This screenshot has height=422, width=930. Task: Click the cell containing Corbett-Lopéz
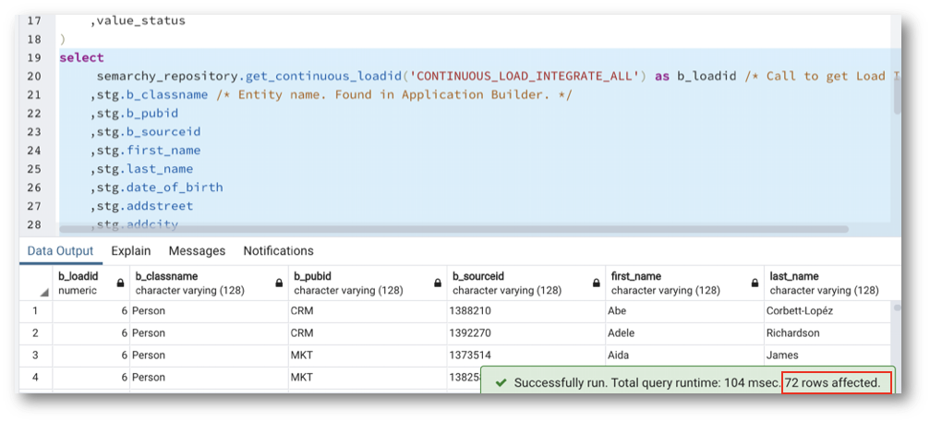800,311
